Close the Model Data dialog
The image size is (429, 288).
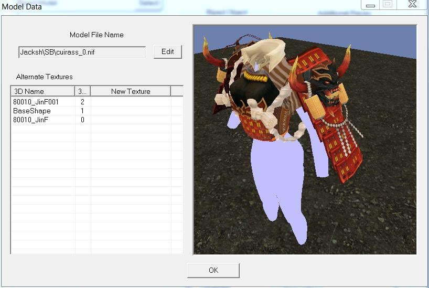point(412,4)
